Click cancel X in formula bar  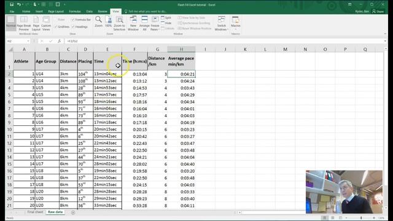pos(42,41)
